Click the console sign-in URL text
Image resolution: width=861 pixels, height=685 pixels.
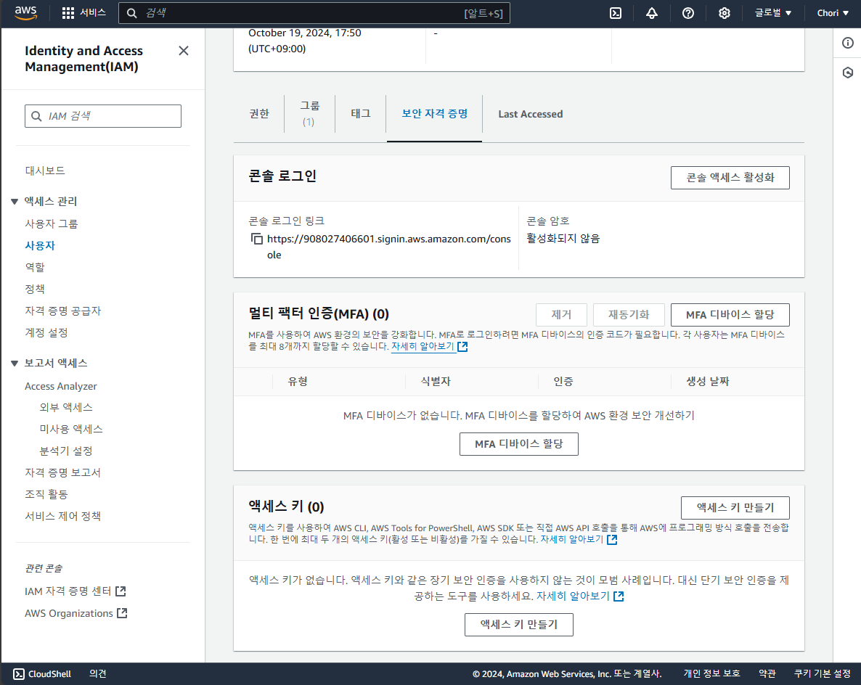click(x=389, y=247)
